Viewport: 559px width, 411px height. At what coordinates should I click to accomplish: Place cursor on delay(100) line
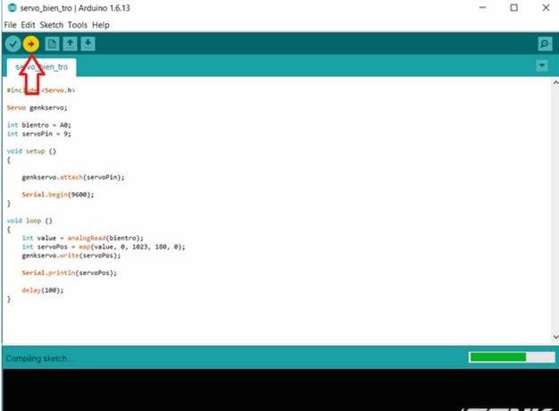pos(43,289)
